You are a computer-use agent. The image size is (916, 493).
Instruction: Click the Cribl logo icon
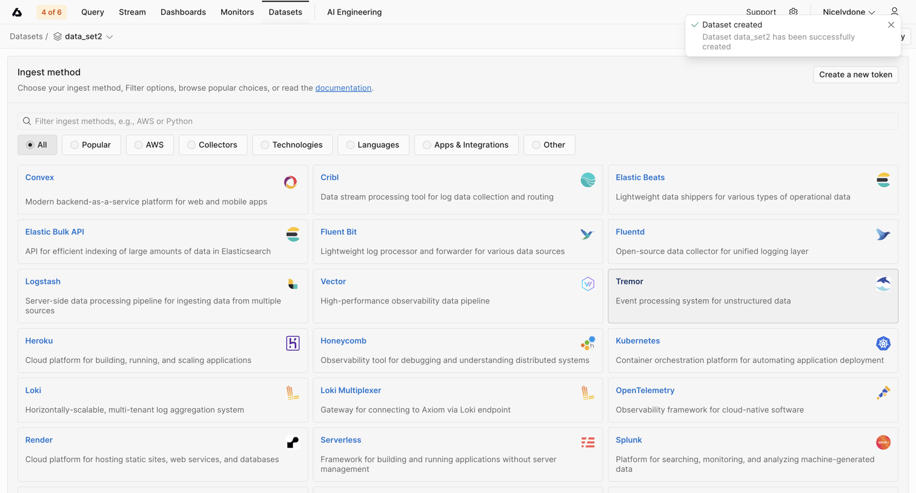588,180
